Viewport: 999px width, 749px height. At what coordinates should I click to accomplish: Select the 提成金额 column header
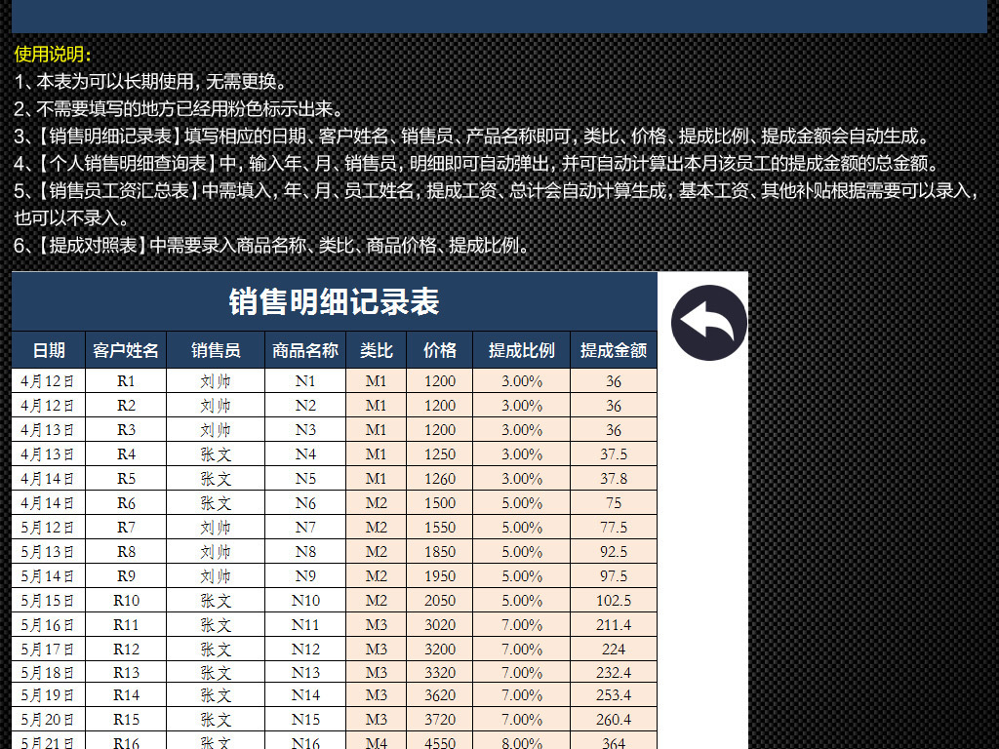tap(614, 350)
